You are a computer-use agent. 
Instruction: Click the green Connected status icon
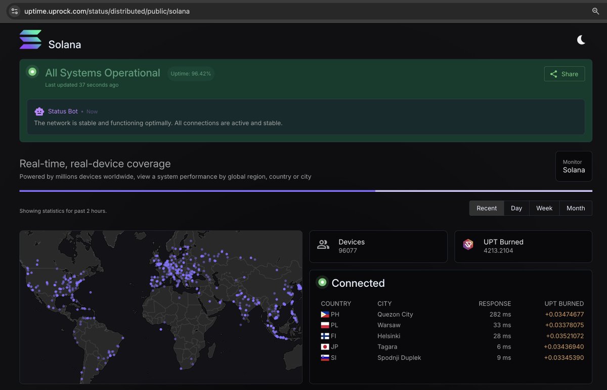[322, 282]
